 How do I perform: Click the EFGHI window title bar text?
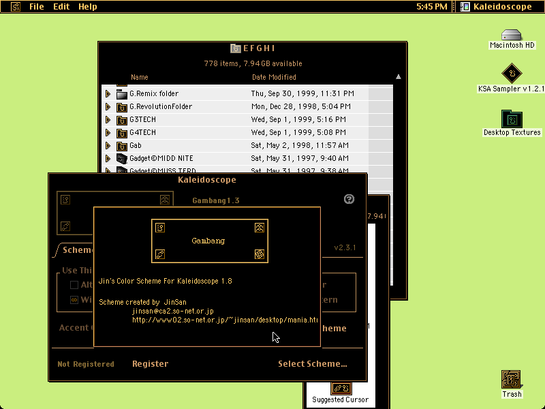click(x=259, y=48)
